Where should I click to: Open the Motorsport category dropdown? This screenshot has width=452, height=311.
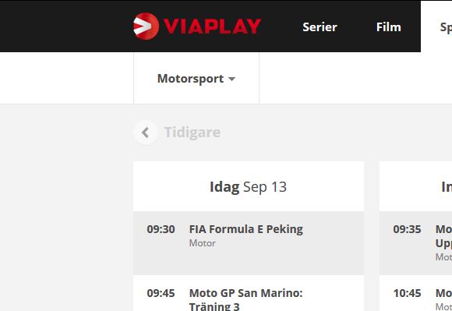pos(196,79)
